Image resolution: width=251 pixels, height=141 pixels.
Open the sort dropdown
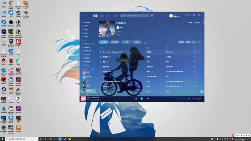[x=189, y=42]
